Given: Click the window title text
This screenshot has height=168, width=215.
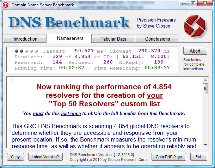Looking at the screenshot, I should pos(43,5).
